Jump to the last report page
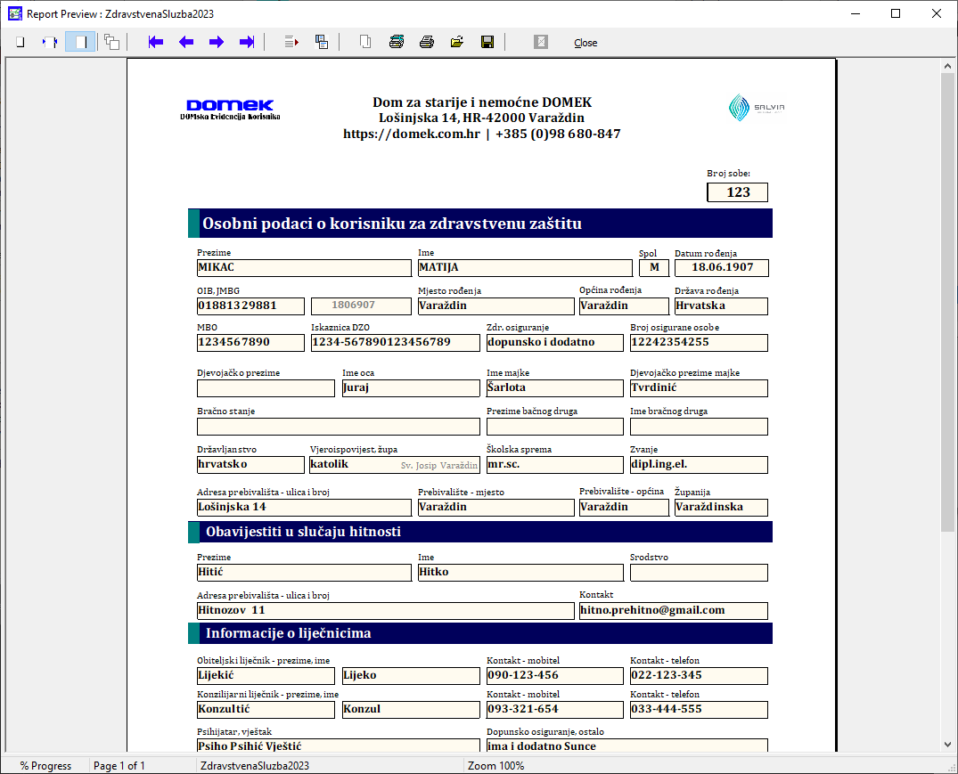Image resolution: width=958 pixels, height=774 pixels. (247, 42)
